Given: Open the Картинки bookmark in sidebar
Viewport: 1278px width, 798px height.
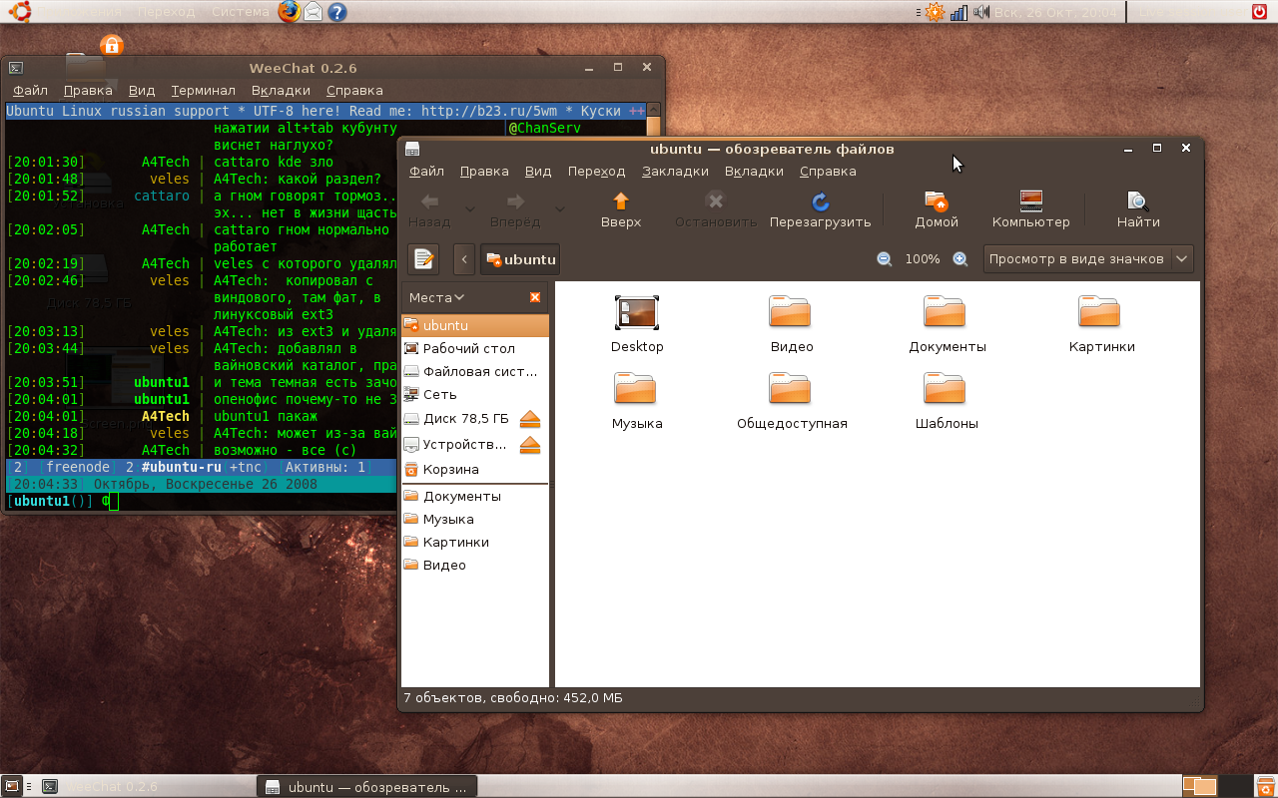Looking at the screenshot, I should 475,542.
